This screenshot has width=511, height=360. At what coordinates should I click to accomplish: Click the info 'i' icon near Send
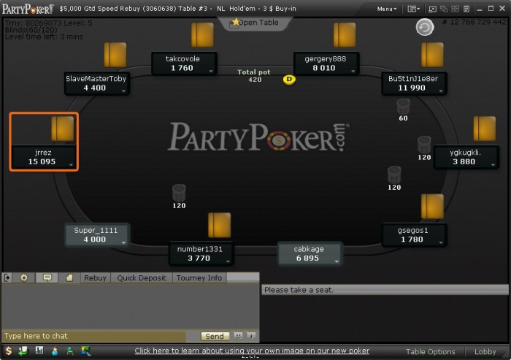click(251, 336)
